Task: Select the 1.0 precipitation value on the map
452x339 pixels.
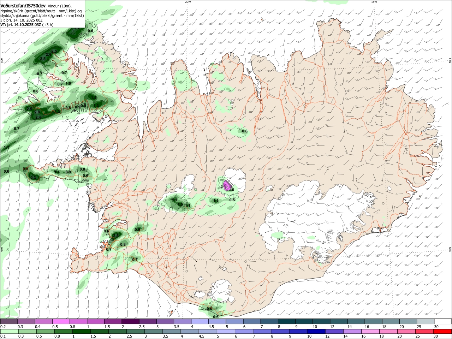Action: click(68, 84)
